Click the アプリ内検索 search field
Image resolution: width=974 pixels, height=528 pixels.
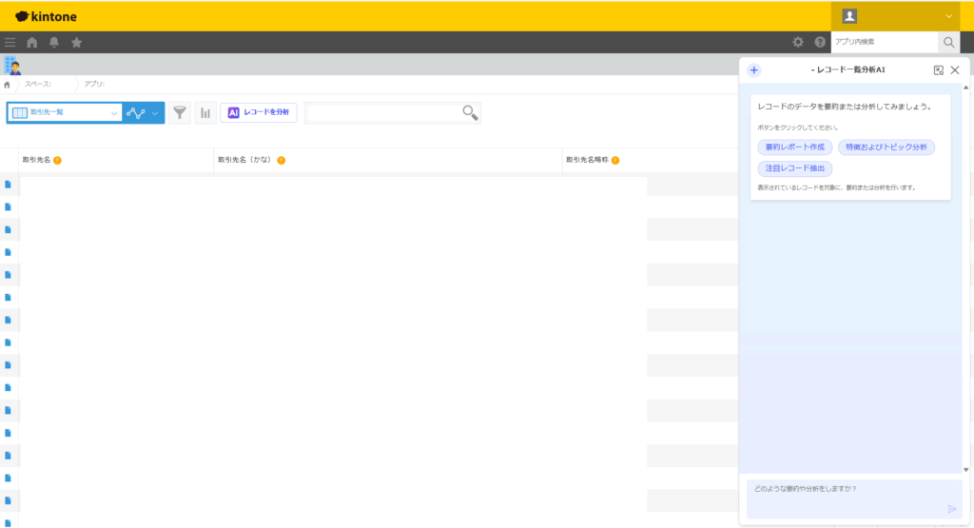pyautogui.click(x=884, y=42)
